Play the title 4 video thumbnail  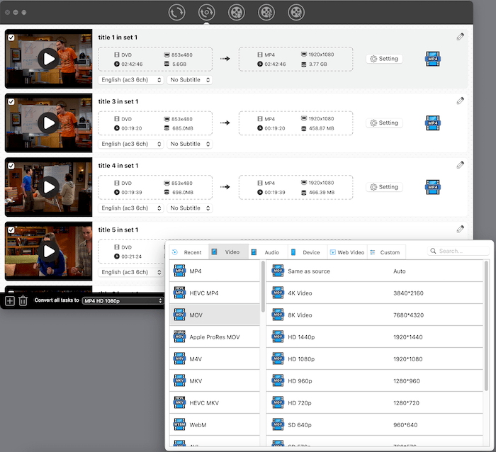(x=49, y=187)
